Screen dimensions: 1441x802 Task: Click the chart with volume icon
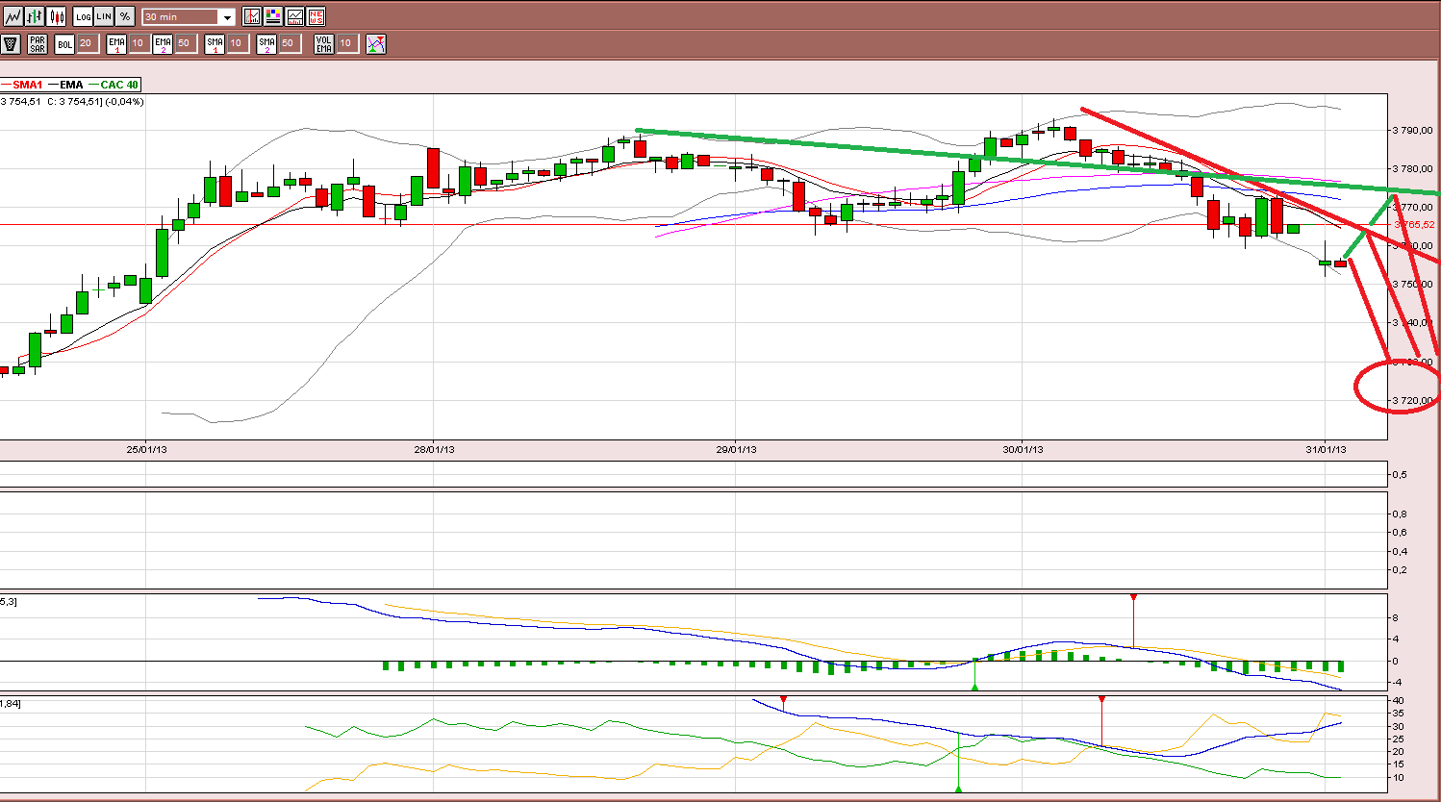[294, 16]
